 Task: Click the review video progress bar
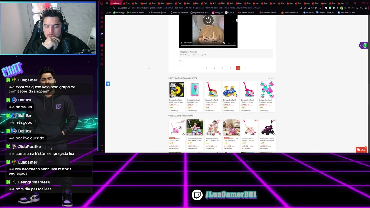(x=208, y=46)
